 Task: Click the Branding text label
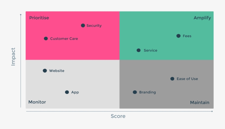[147, 92]
